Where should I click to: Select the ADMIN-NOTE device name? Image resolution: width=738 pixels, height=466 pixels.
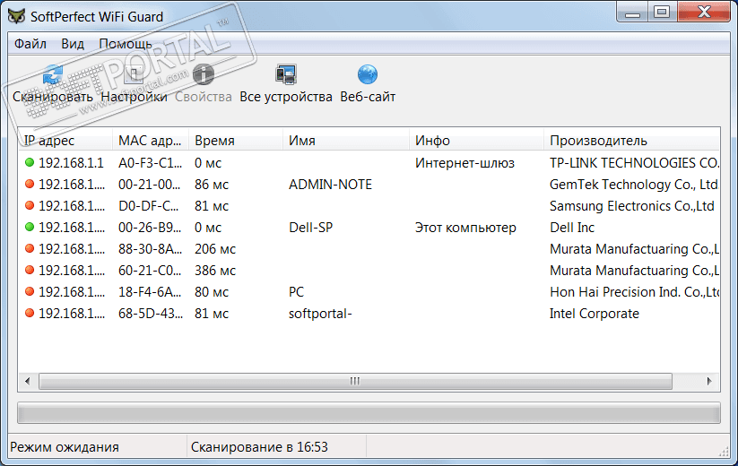pos(330,185)
